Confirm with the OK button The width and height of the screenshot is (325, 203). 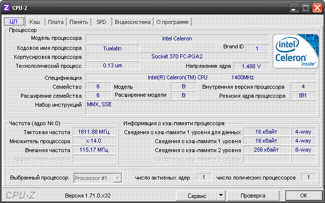304,196
